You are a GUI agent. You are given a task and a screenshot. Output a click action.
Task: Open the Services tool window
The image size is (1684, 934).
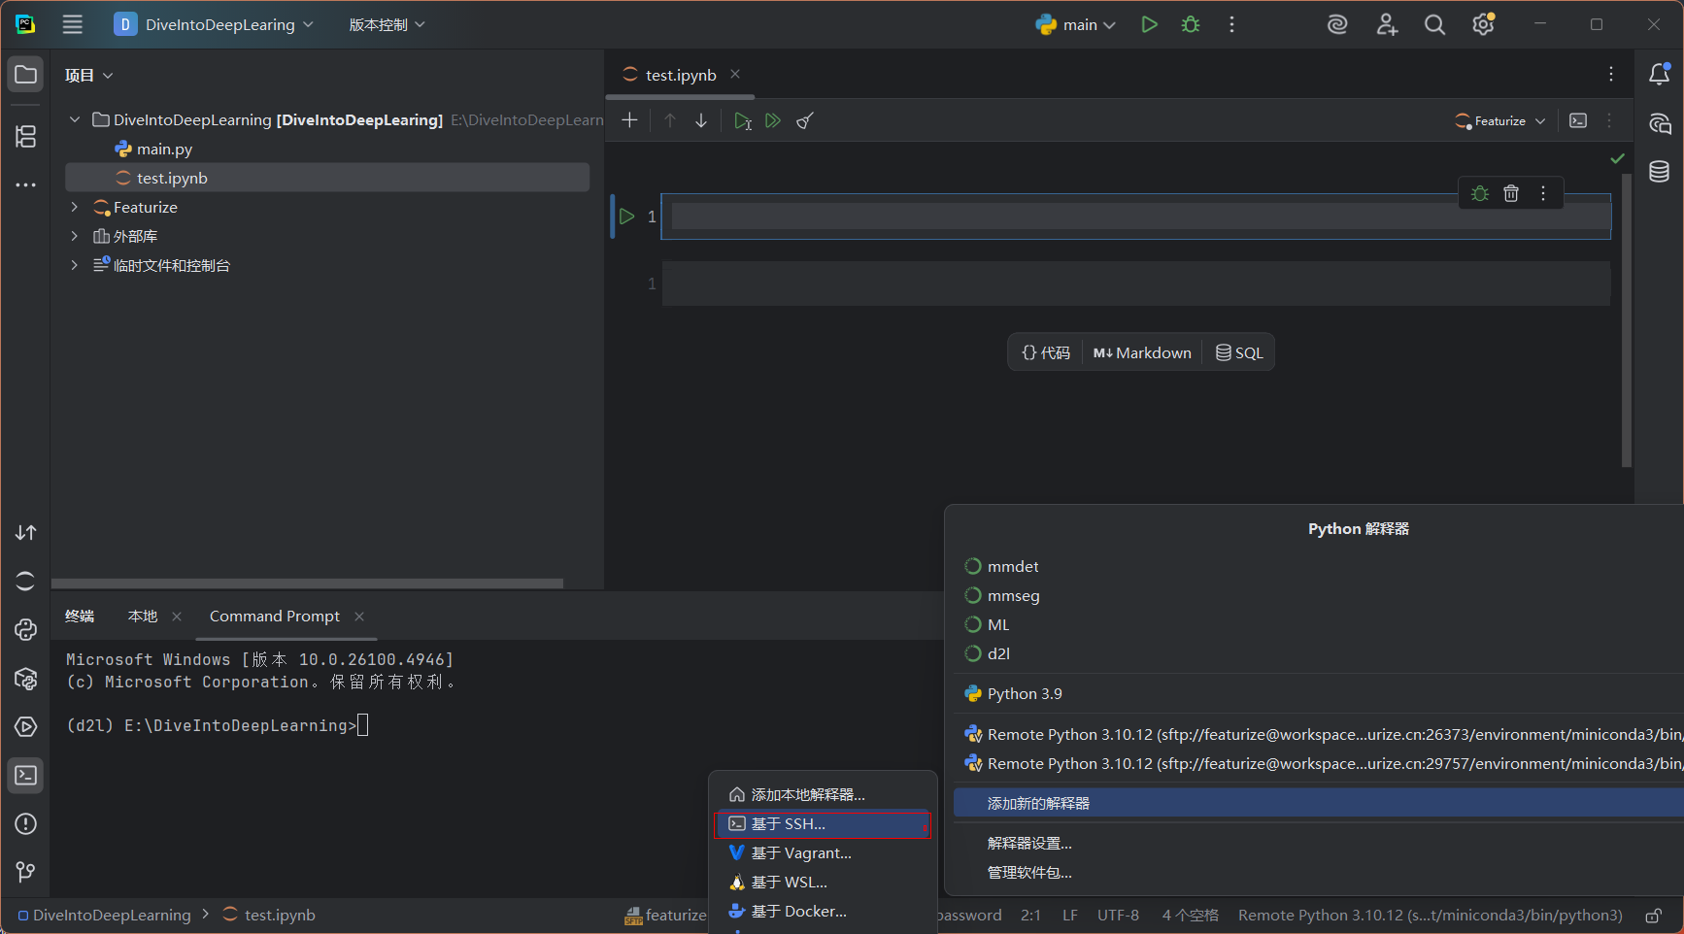(26, 727)
